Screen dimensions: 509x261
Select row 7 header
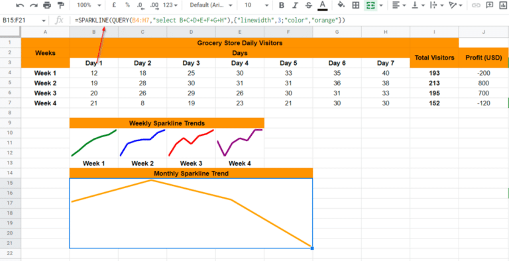click(11, 103)
